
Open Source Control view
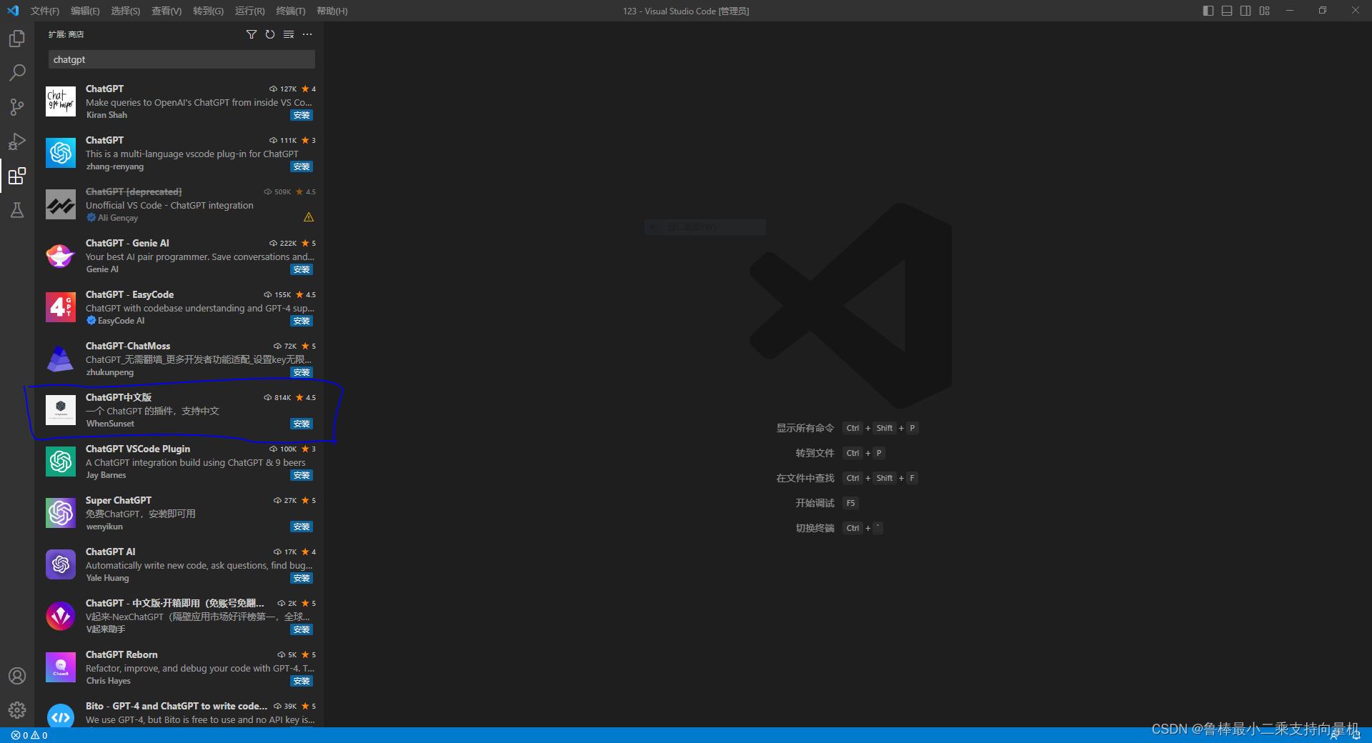coord(17,107)
